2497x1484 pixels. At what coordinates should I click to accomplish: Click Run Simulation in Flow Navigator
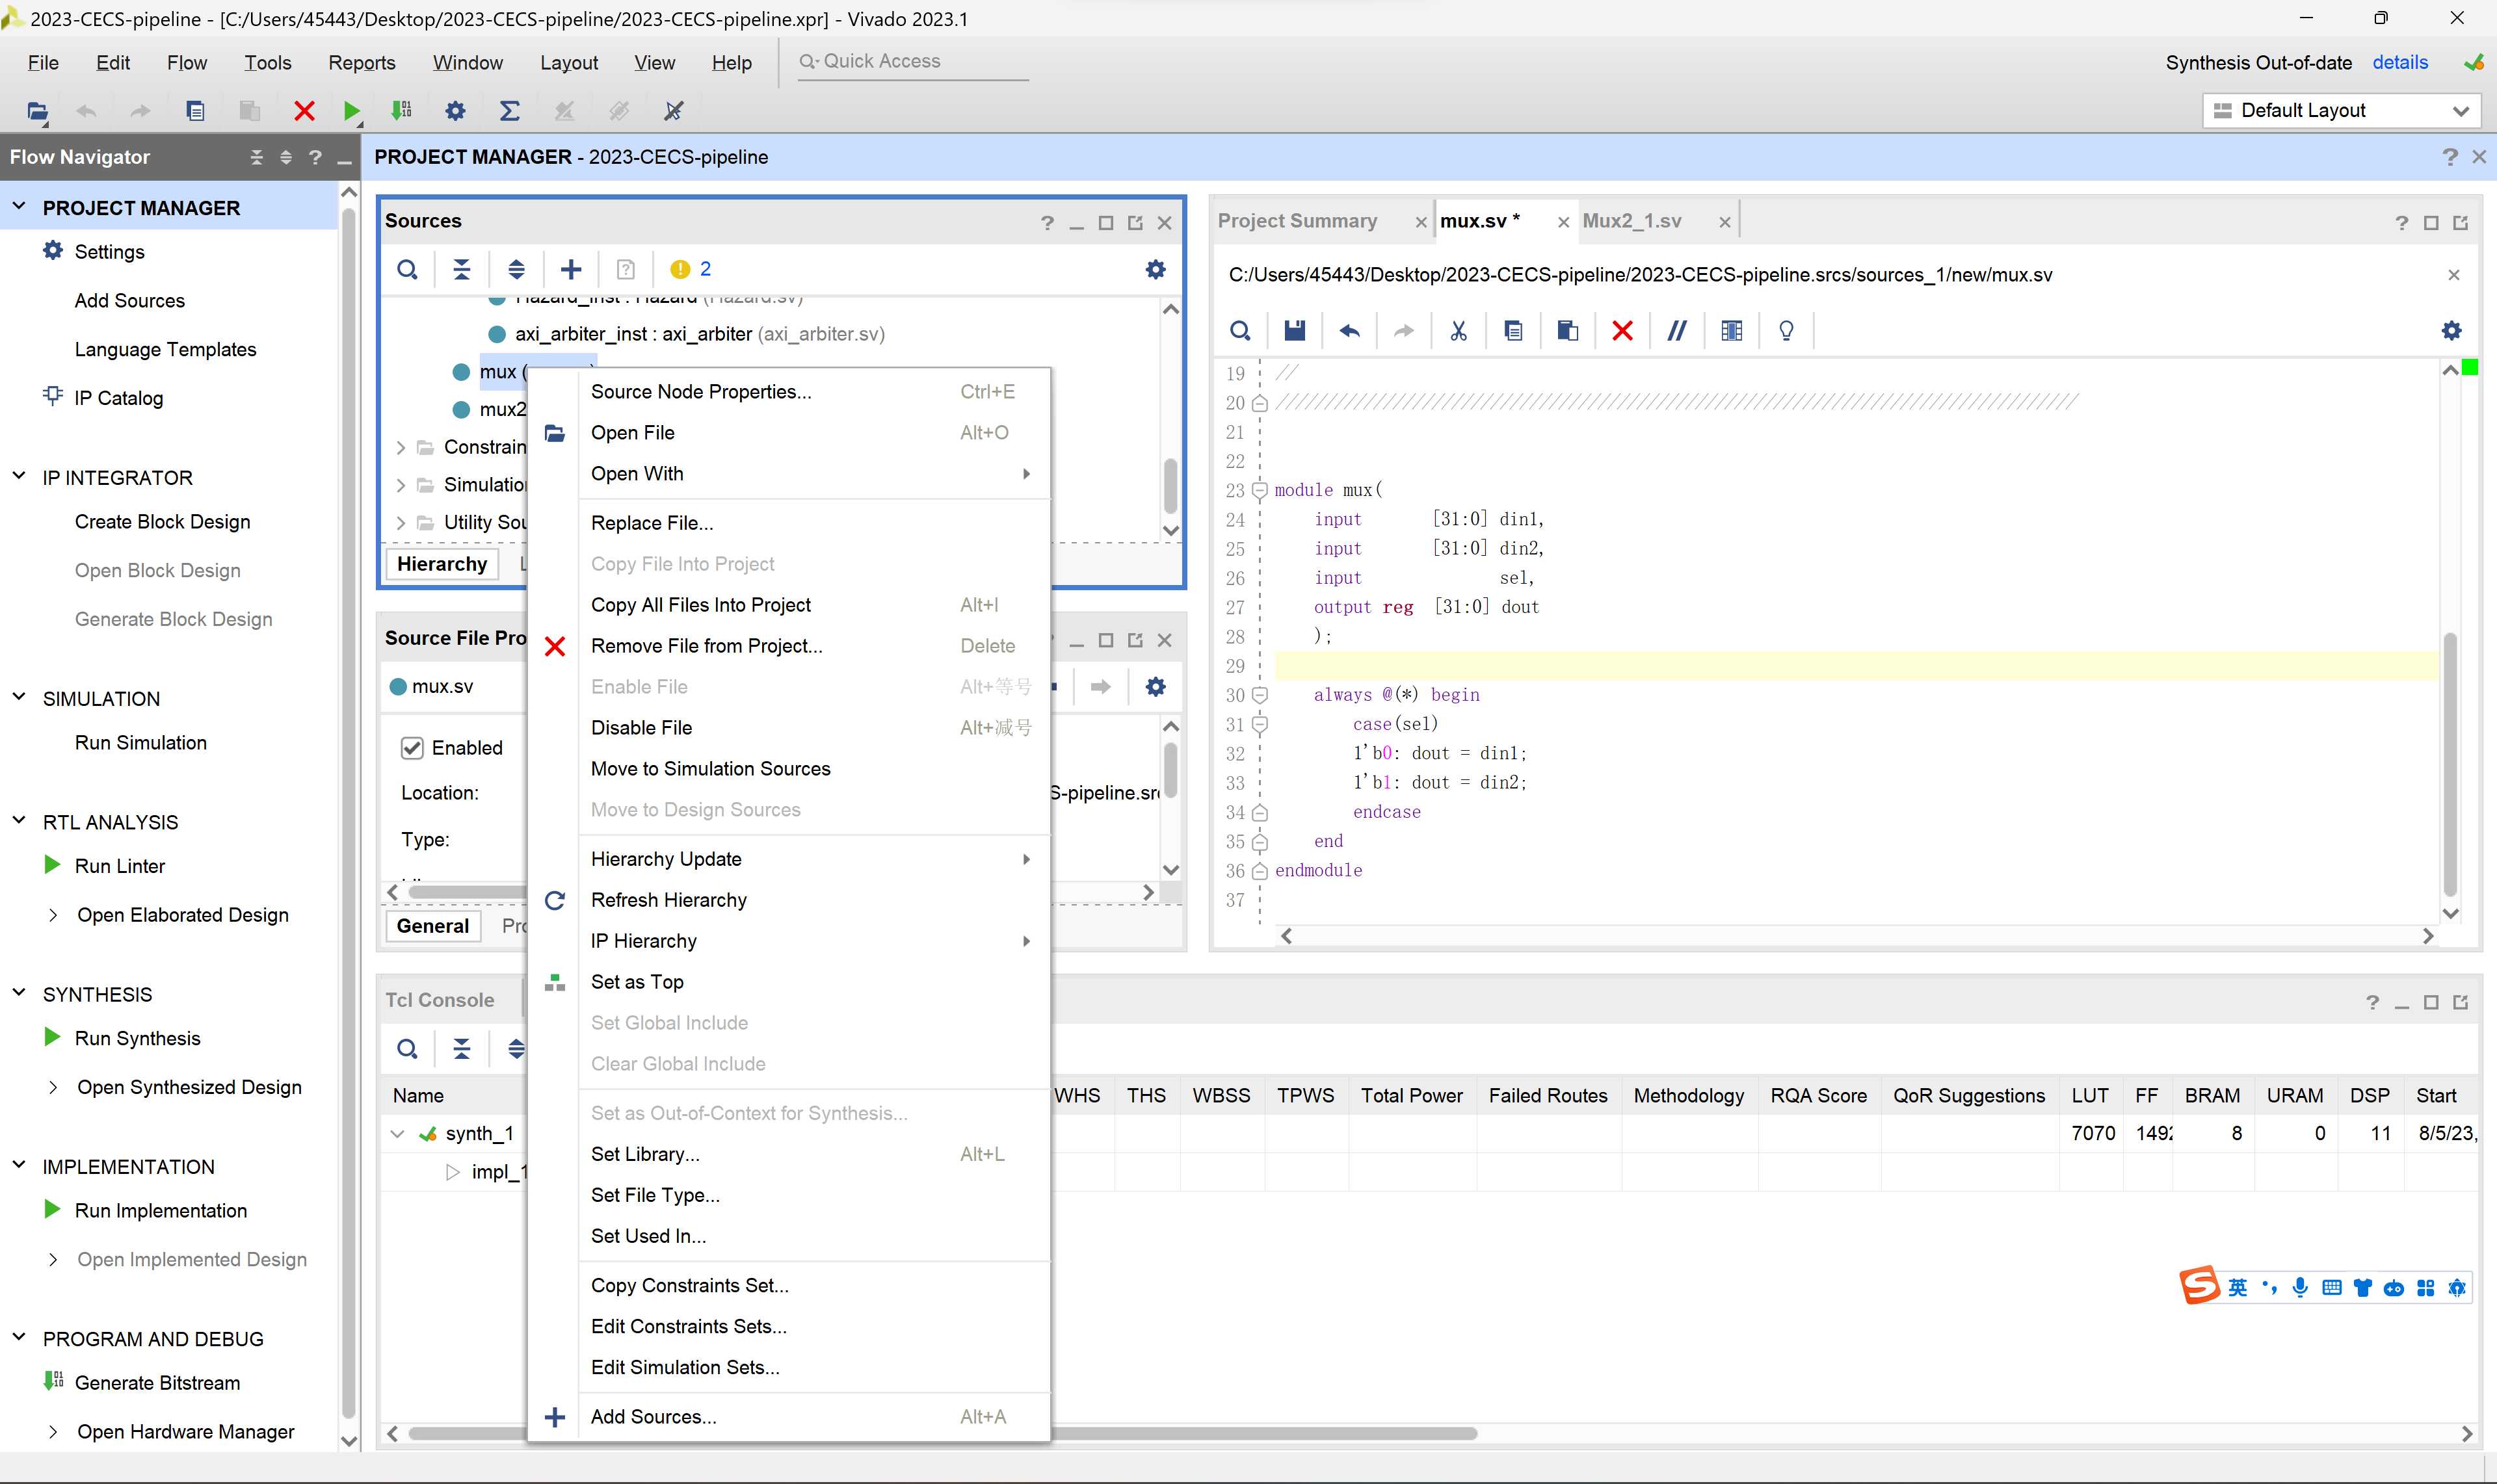pos(140,743)
